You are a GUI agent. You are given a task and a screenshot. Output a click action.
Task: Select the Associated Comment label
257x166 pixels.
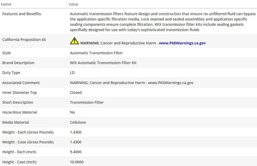click(21, 83)
